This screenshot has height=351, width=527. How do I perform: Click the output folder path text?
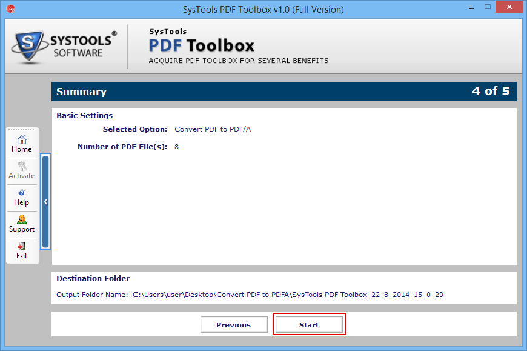pyautogui.click(x=288, y=295)
